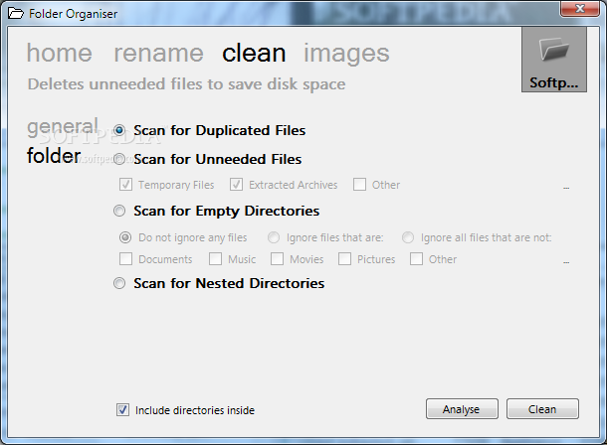Switch to the home tab
This screenshot has width=607, height=445.
(x=60, y=53)
